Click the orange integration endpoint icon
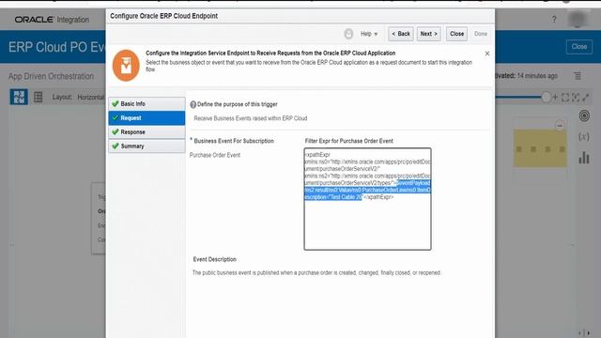 pyautogui.click(x=126, y=66)
